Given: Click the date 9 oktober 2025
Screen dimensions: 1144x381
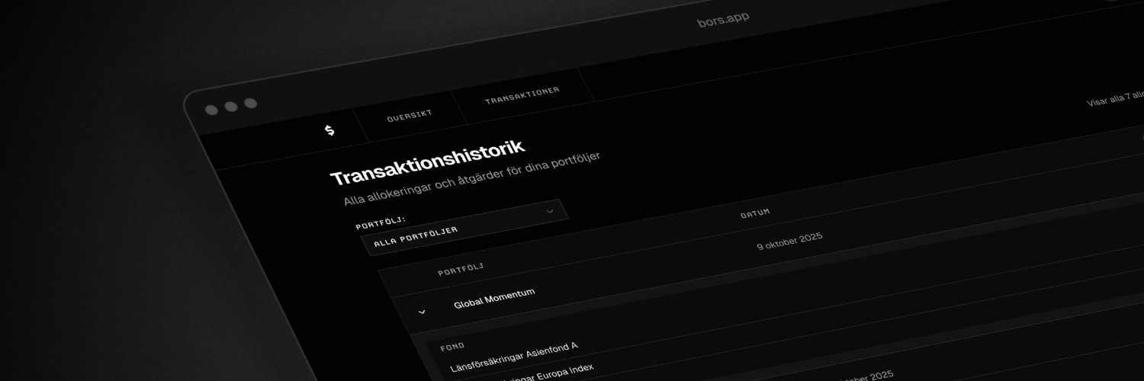Looking at the screenshot, I should coord(789,241).
